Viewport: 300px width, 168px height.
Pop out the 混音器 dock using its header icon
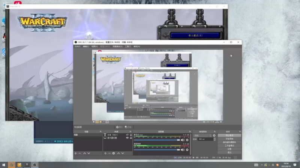click(x=190, y=132)
